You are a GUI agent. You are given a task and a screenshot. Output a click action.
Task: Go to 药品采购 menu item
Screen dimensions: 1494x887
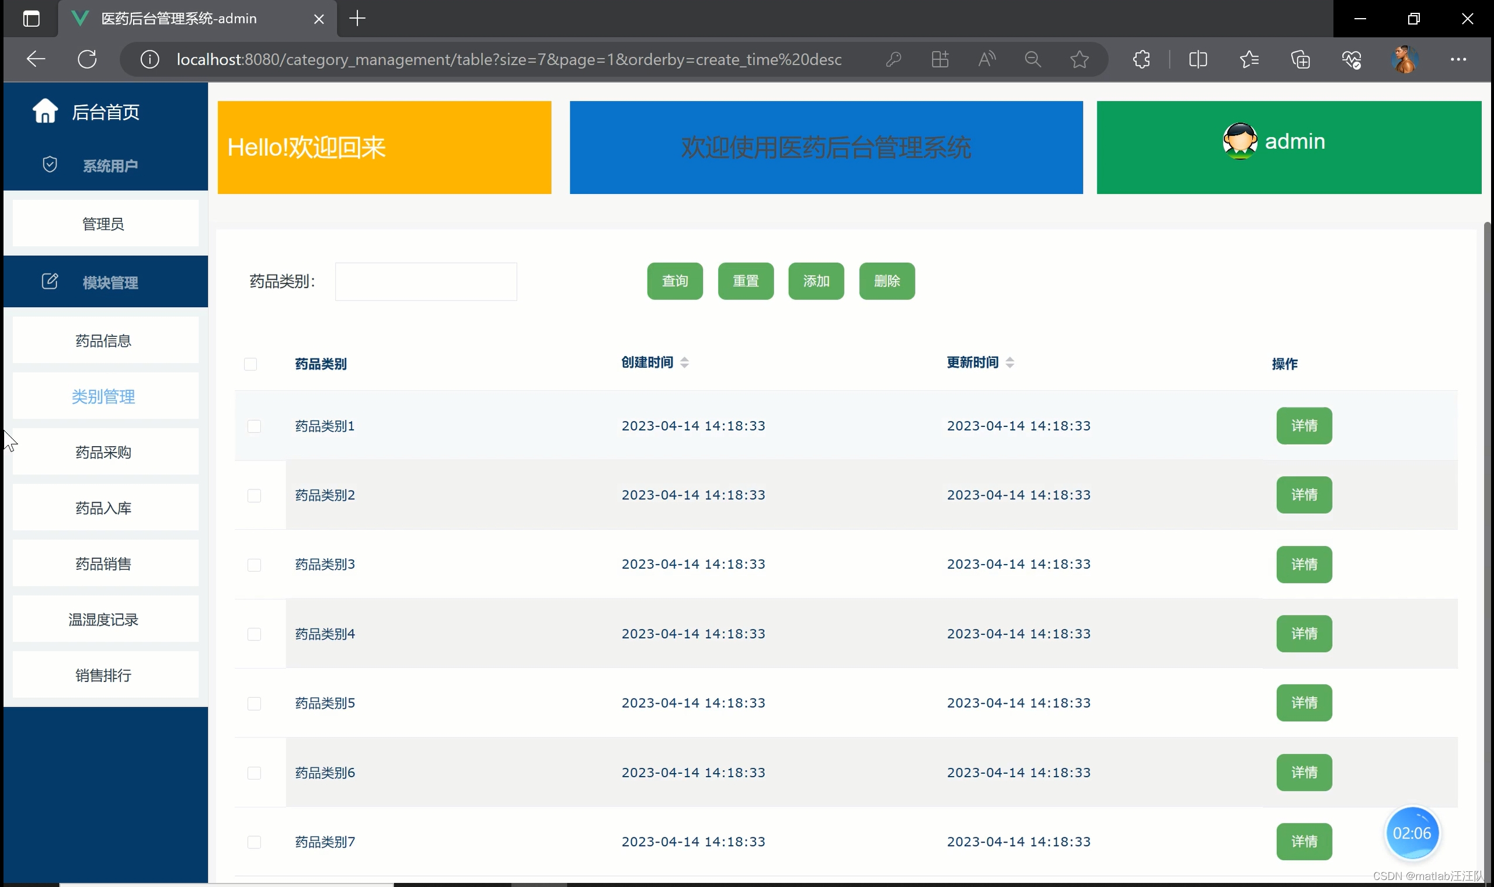coord(104,453)
